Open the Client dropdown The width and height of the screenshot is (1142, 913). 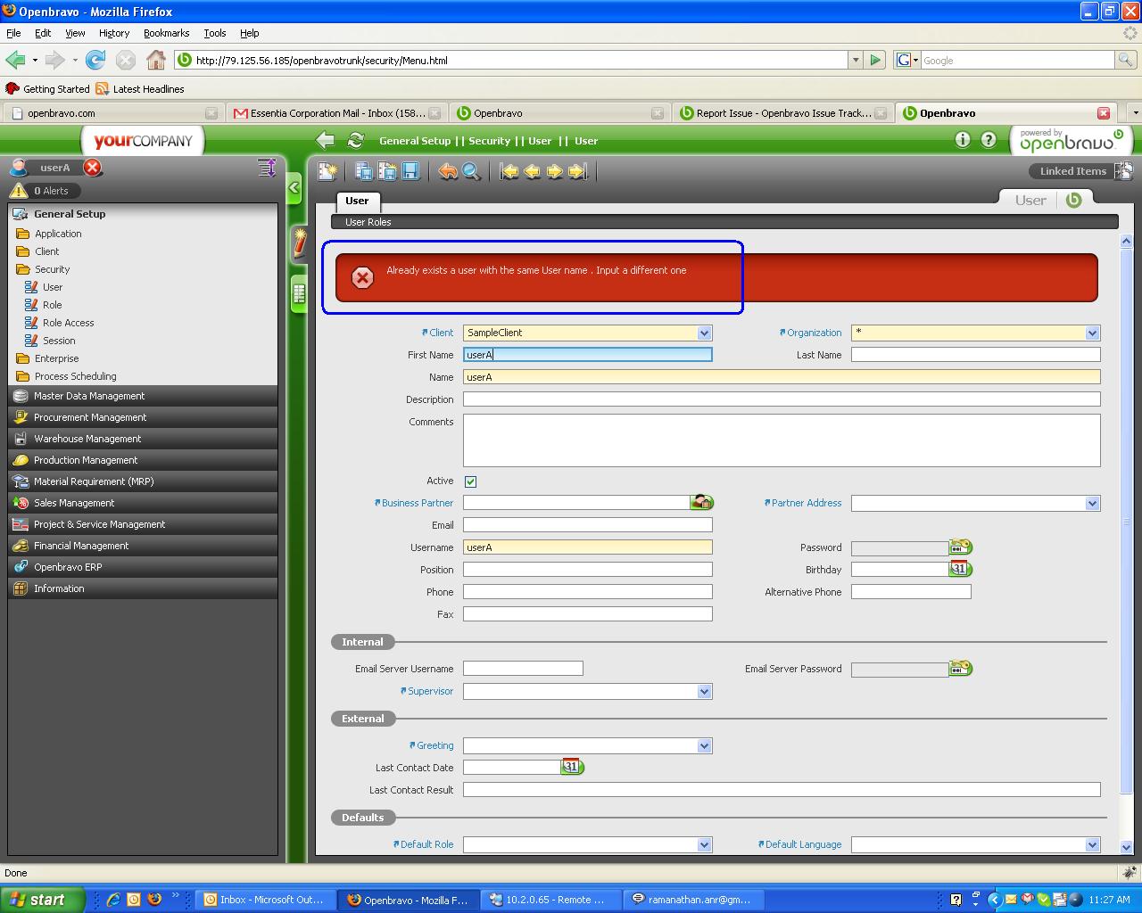(705, 333)
